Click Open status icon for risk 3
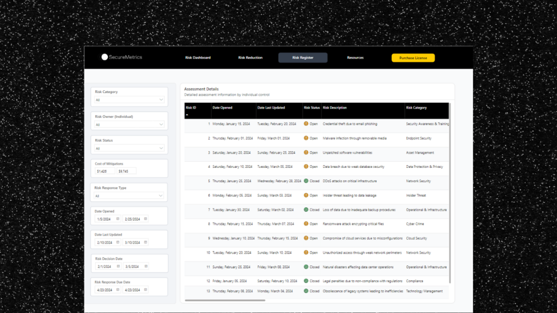The image size is (557, 313). (306, 152)
